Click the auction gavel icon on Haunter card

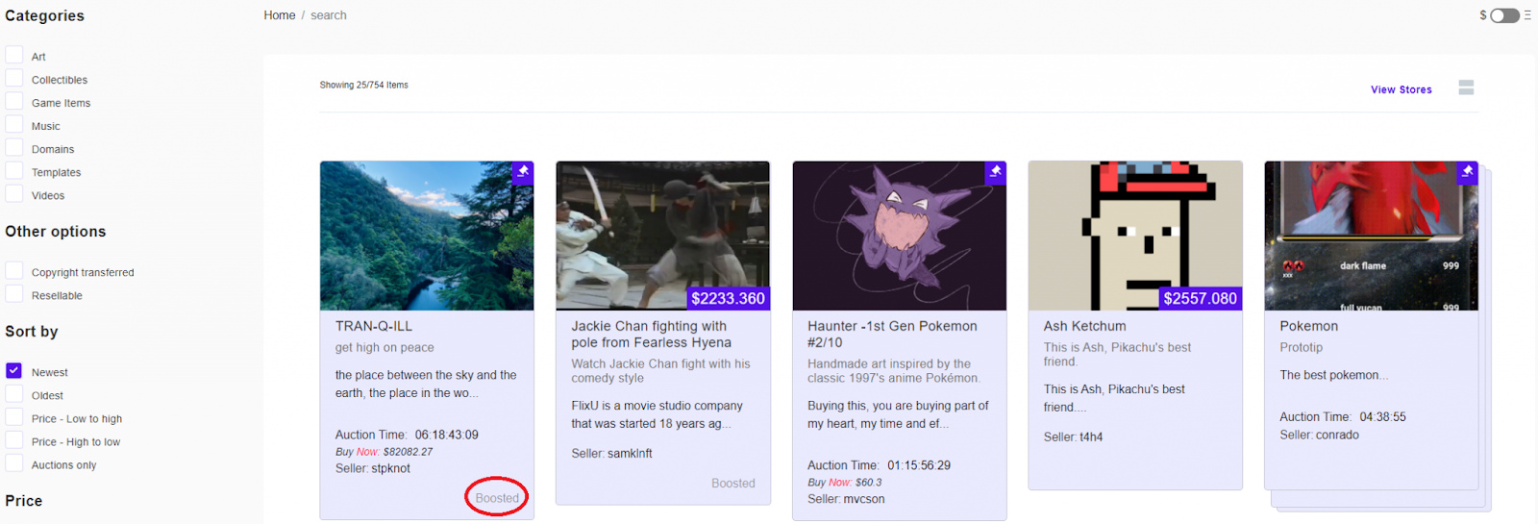coord(996,172)
